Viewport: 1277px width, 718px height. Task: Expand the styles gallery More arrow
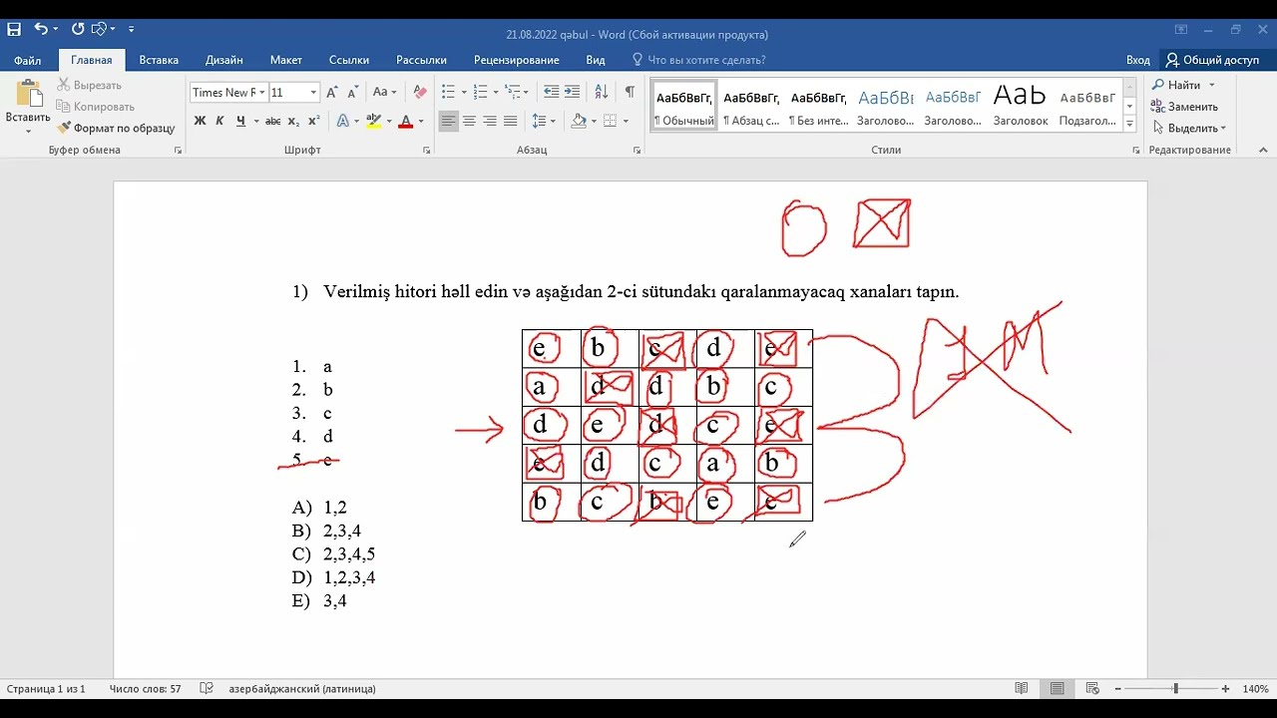coord(1129,125)
